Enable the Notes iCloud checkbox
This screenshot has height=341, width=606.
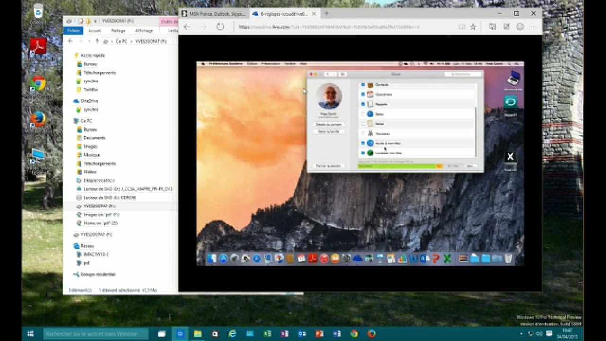(363, 123)
